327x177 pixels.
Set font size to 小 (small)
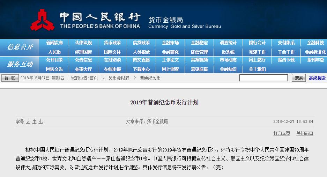(40, 122)
